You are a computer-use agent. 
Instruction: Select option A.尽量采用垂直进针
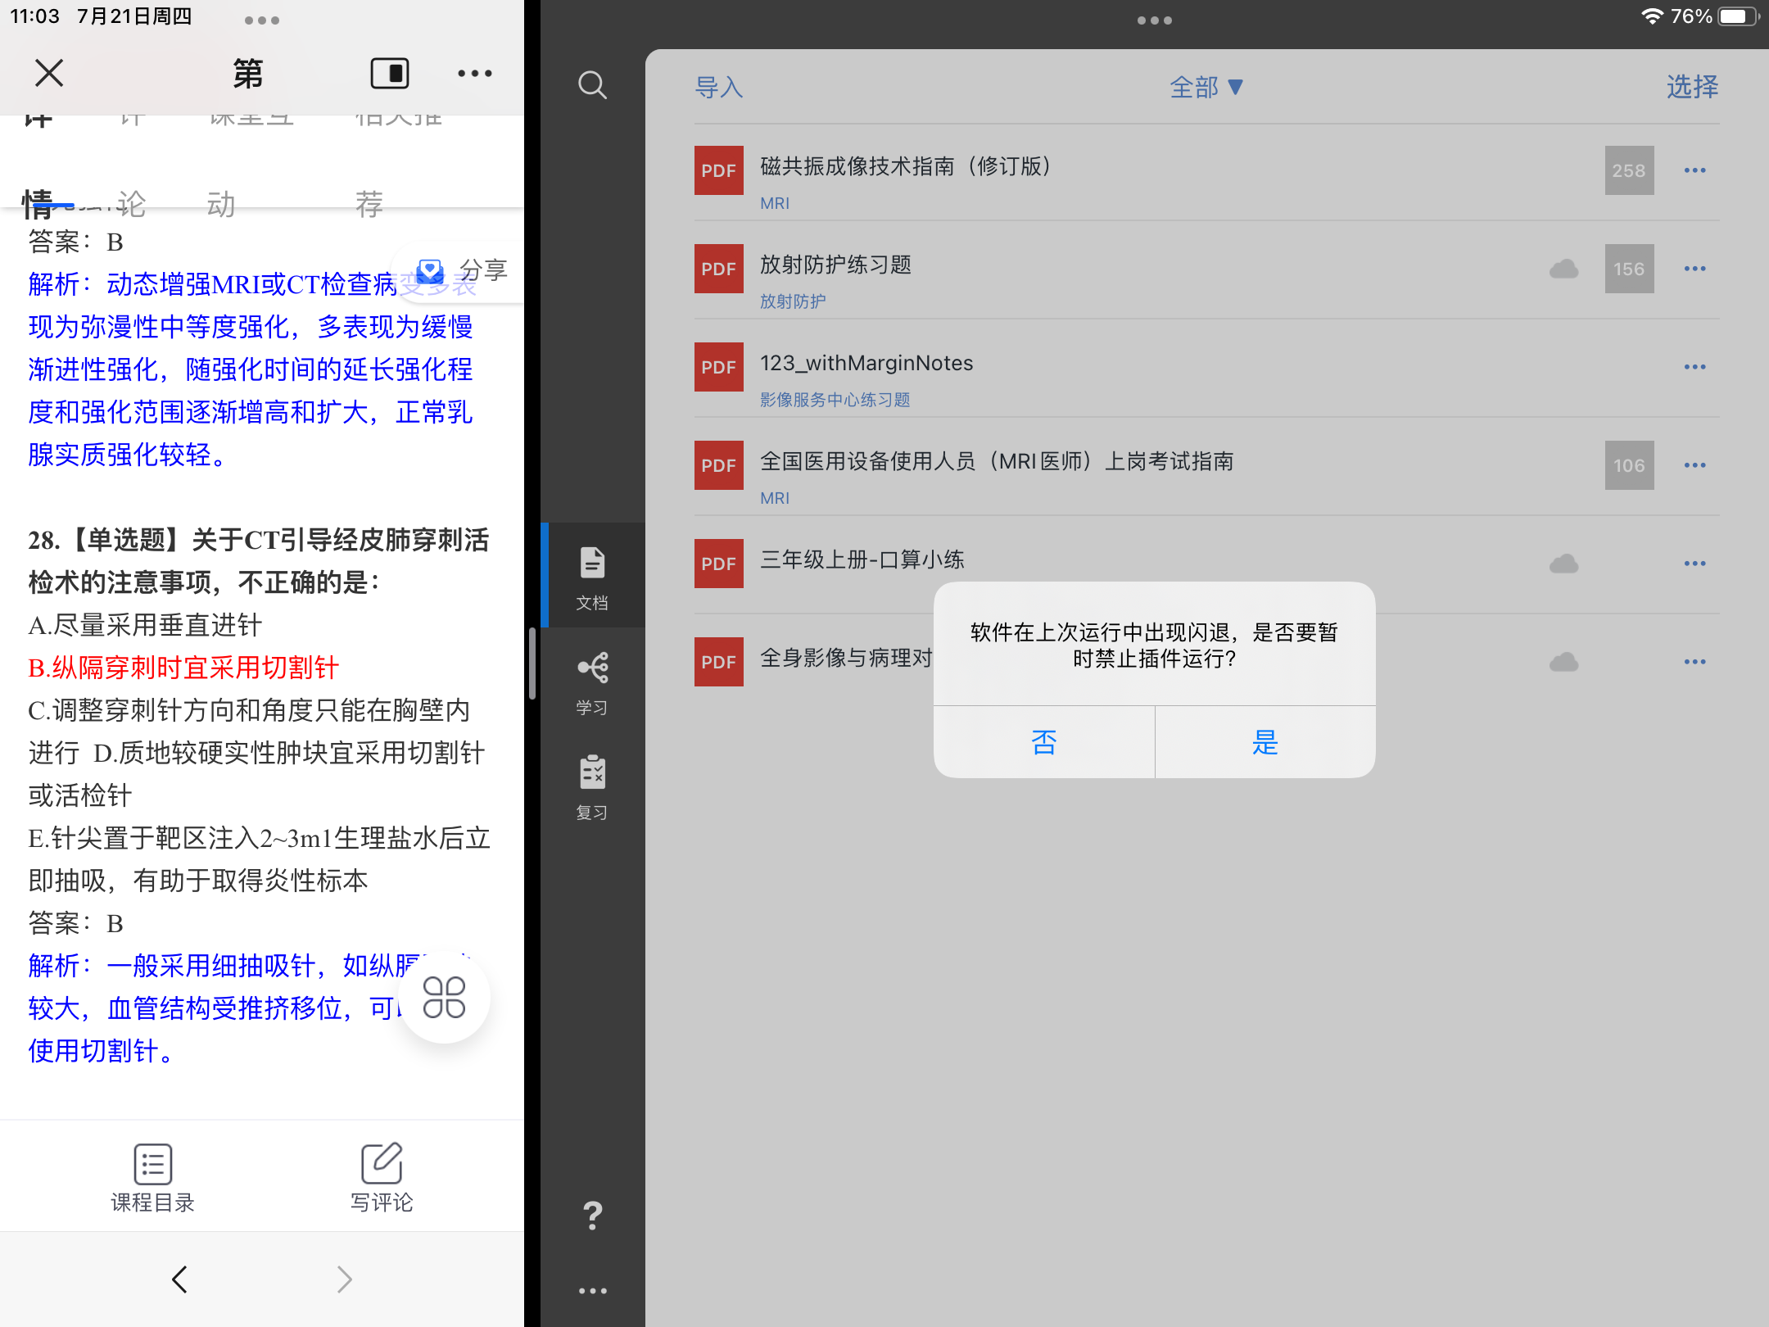pyautogui.click(x=145, y=625)
